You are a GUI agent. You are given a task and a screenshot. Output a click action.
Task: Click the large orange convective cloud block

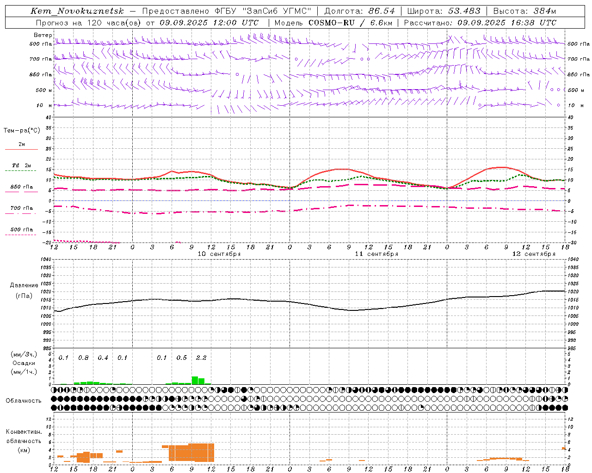click(191, 452)
